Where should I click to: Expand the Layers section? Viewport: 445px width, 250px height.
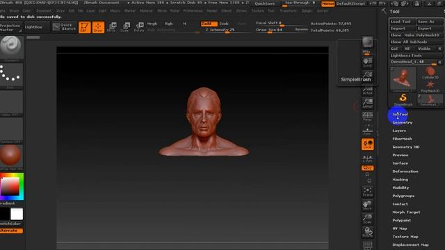coord(399,131)
